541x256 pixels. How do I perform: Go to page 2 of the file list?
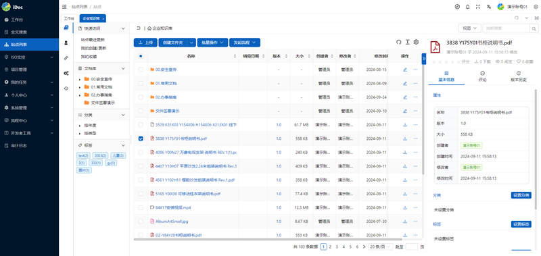pos(330,247)
